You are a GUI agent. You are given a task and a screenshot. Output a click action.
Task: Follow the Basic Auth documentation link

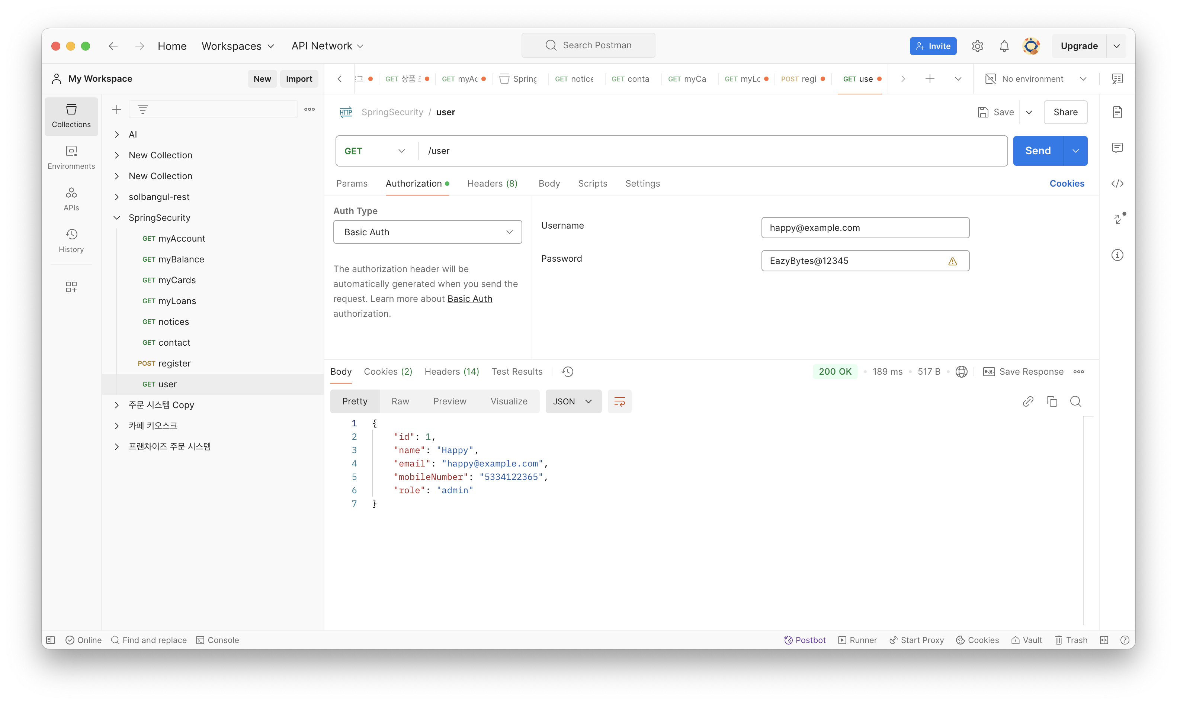point(469,299)
